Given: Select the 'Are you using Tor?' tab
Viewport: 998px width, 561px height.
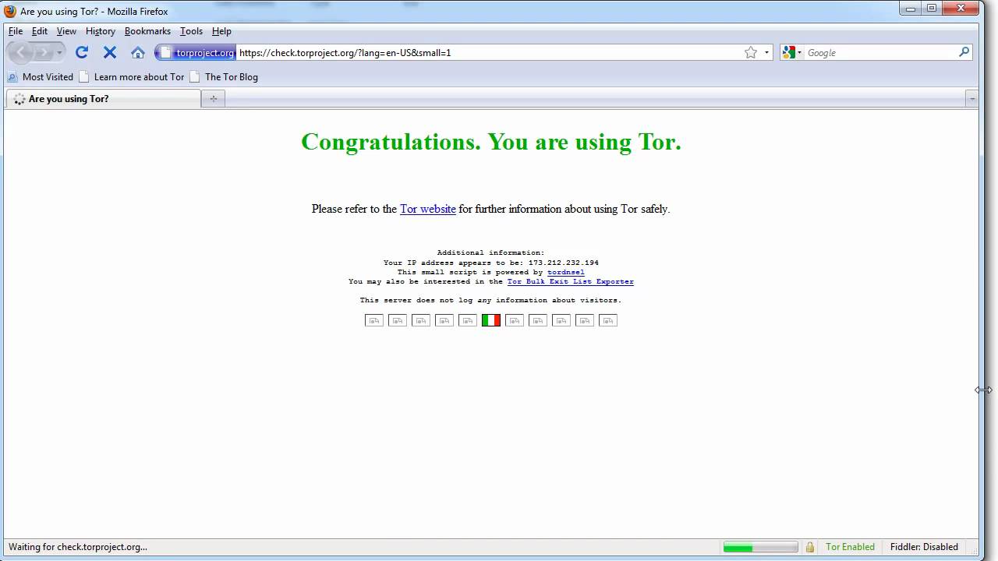Looking at the screenshot, I should coord(103,99).
